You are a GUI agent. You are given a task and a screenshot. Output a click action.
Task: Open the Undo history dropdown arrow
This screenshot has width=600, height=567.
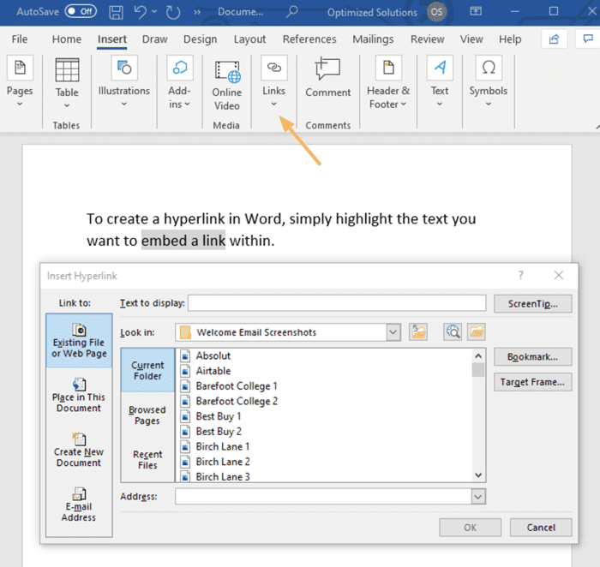click(x=154, y=12)
